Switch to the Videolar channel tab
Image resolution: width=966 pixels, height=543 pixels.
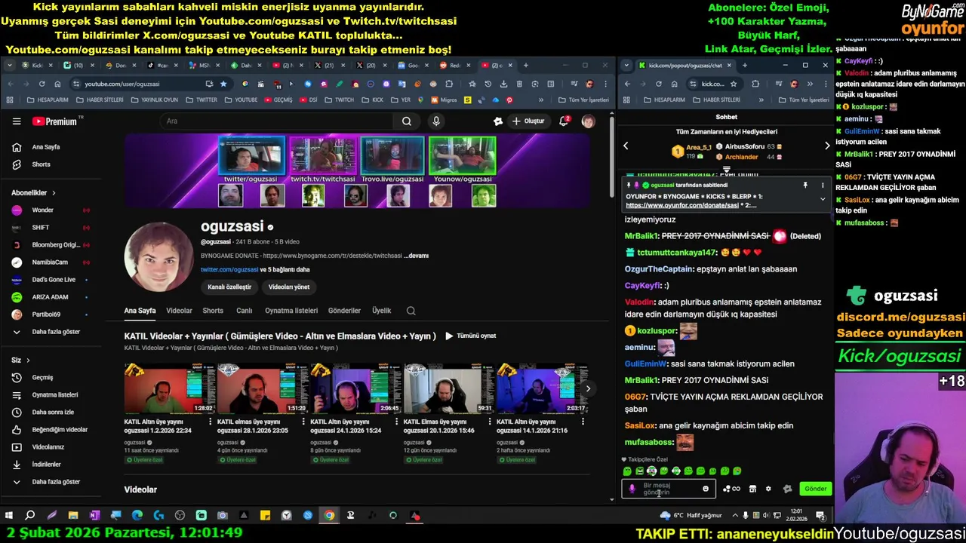pyautogui.click(x=179, y=311)
